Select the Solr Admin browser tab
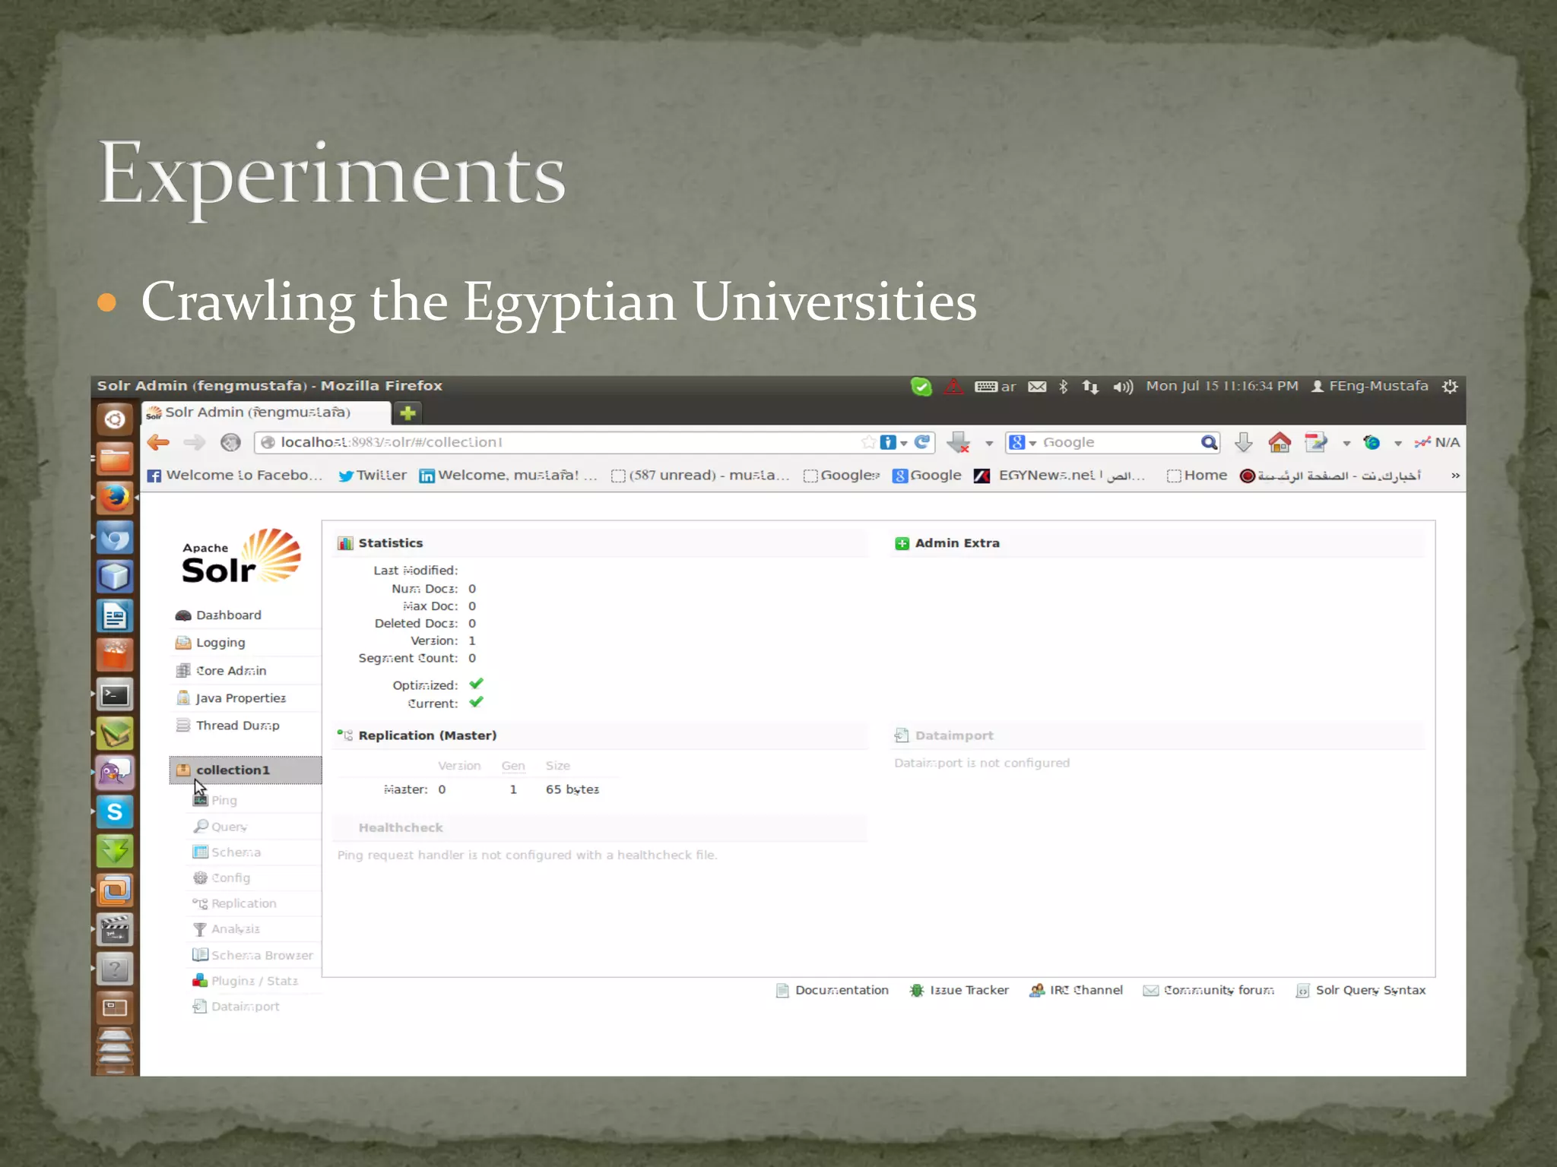 tap(266, 413)
